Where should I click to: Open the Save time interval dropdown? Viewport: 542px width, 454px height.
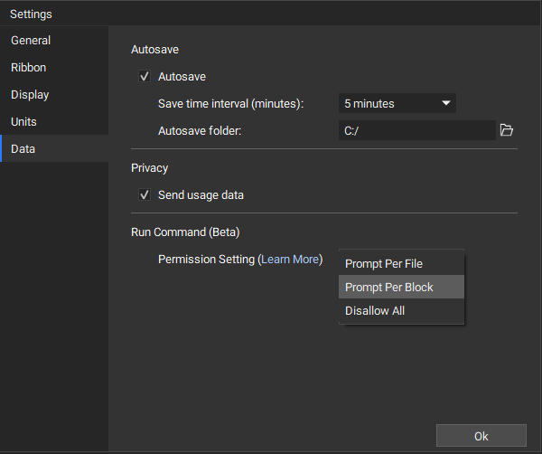pos(397,103)
